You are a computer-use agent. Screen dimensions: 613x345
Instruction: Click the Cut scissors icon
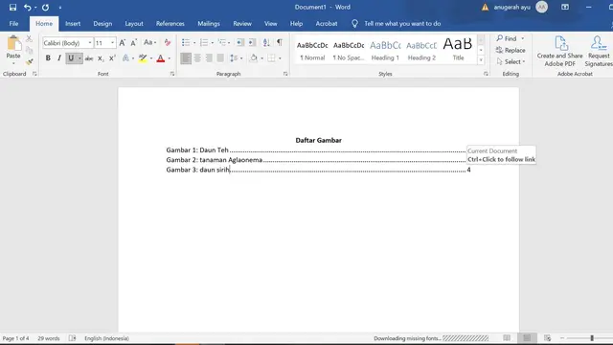tap(30, 38)
